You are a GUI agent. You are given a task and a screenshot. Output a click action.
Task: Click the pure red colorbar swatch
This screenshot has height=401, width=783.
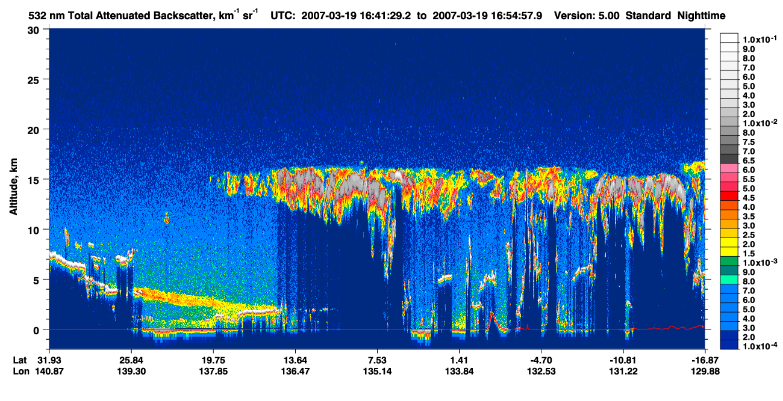tap(729, 195)
